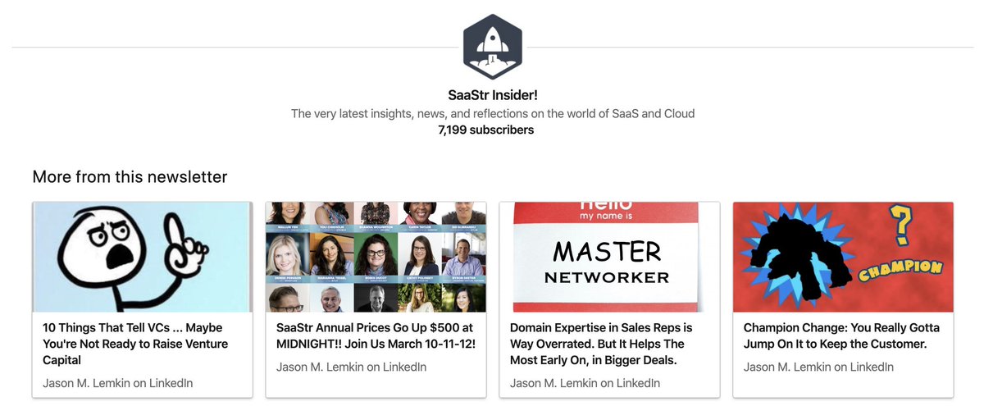Click Jason M. Lemkin byline under Domain Expertise article

[x=585, y=383]
